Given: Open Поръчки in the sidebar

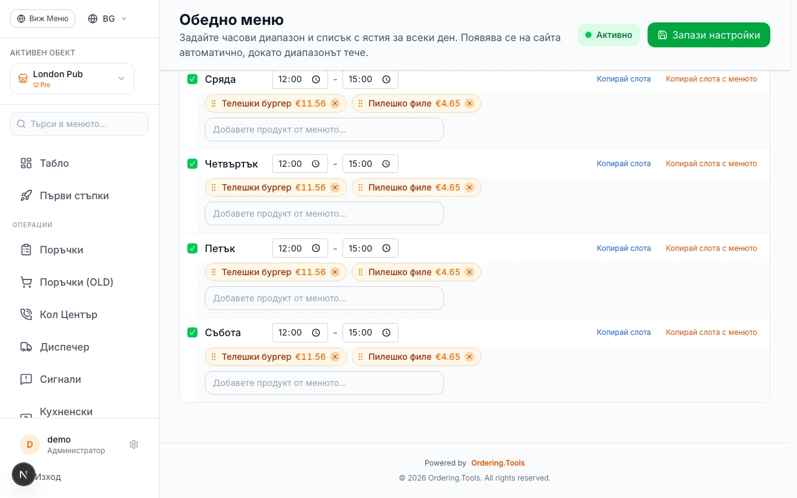Looking at the screenshot, I should pos(80,250).
